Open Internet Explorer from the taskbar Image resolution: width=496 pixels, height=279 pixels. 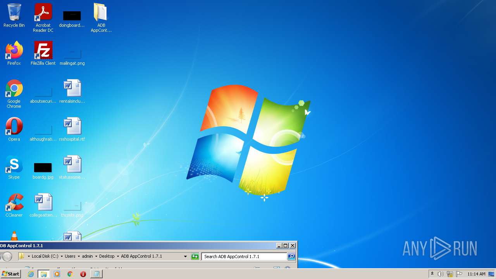(x=31, y=274)
